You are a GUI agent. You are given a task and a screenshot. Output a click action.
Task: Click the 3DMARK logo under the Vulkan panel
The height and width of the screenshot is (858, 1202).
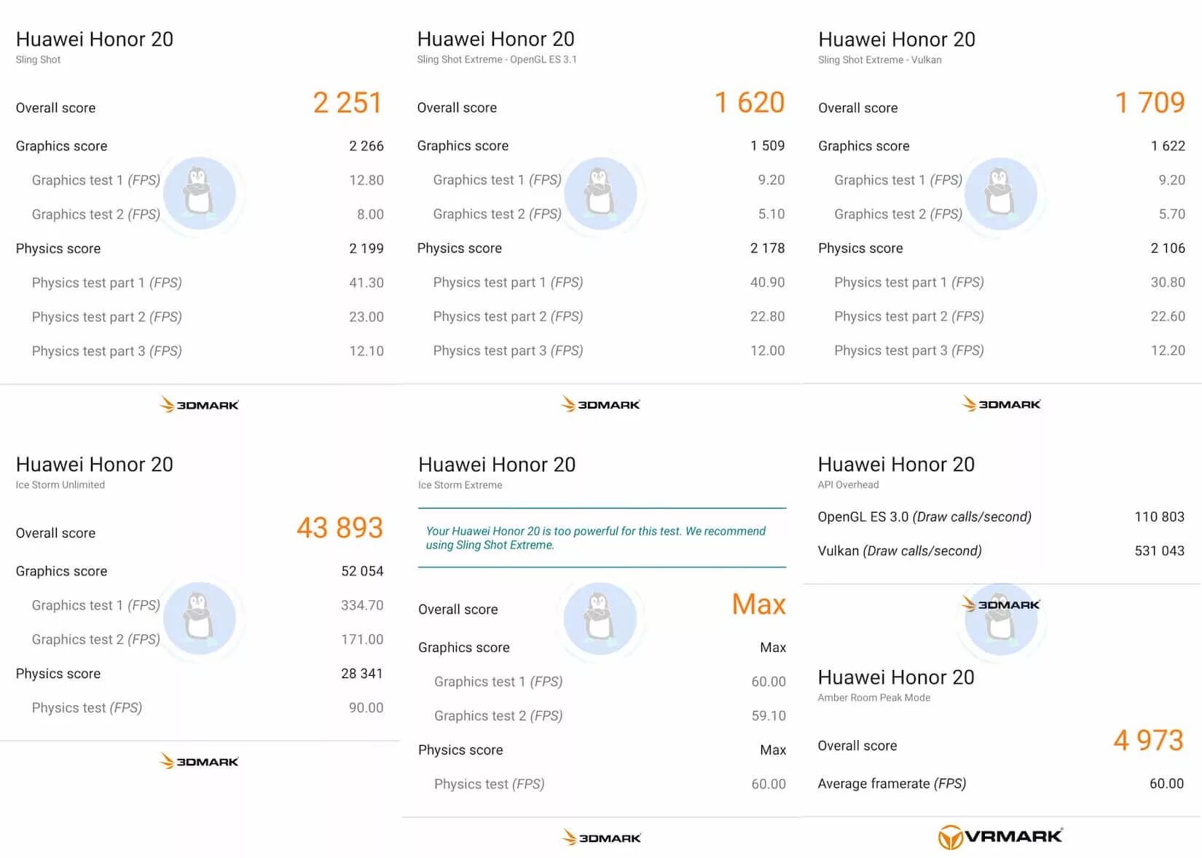coord(1001,404)
